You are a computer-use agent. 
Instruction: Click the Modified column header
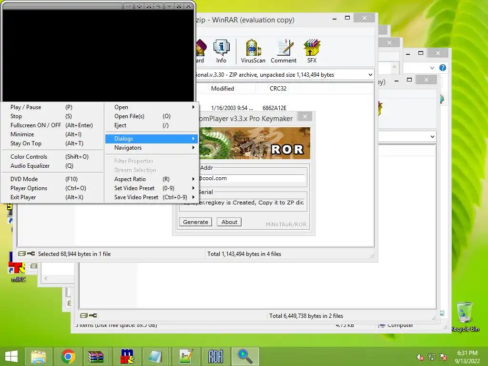click(222, 88)
